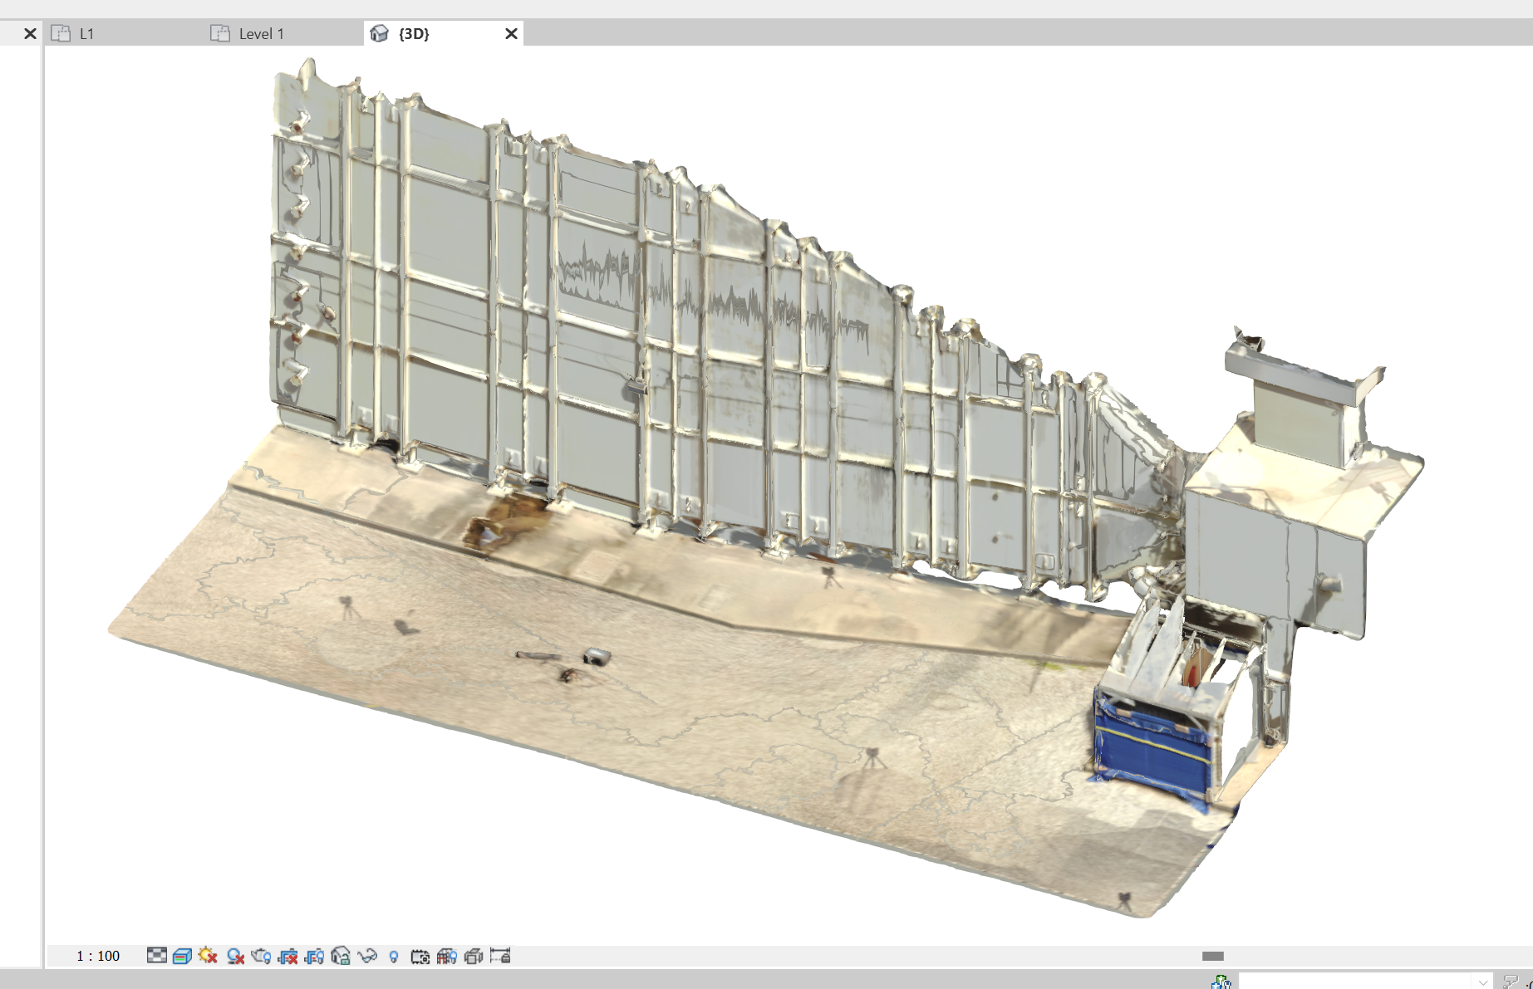
Task: Show or hide the crop region icon
Action: pos(314,956)
